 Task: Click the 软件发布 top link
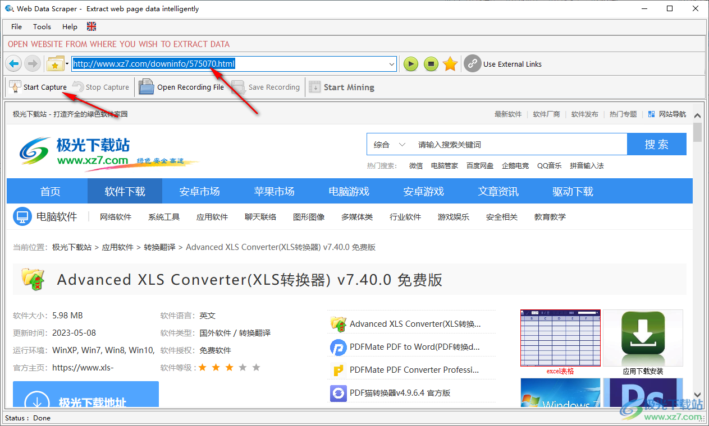click(585, 114)
